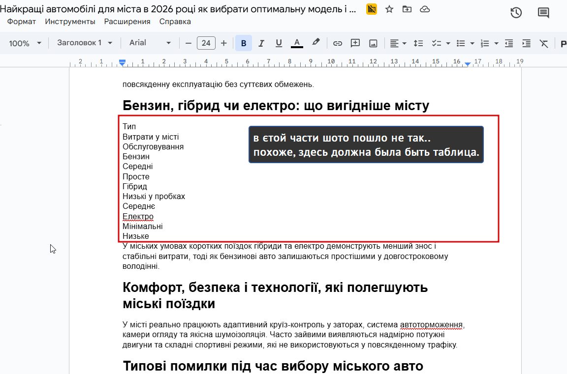Click the misspelled word автоторможення
The width and height of the screenshot is (567, 374).
tap(431, 325)
